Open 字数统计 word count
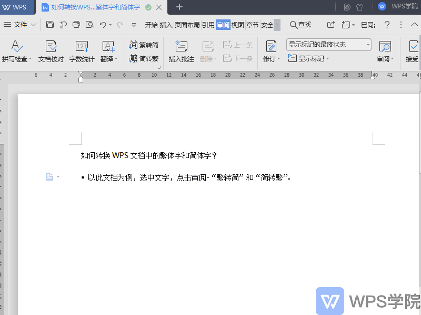Viewport: 421px width, 315px height. pos(82,51)
